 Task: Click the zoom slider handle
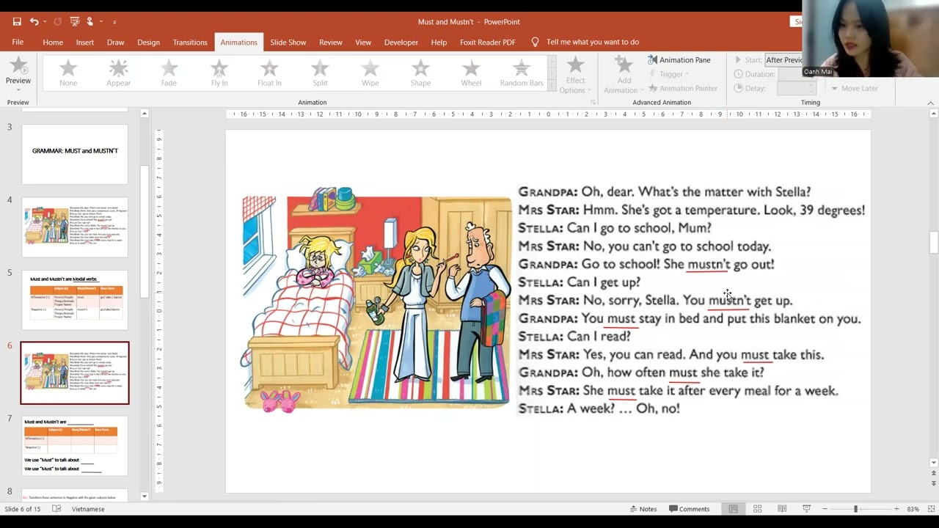(855, 509)
